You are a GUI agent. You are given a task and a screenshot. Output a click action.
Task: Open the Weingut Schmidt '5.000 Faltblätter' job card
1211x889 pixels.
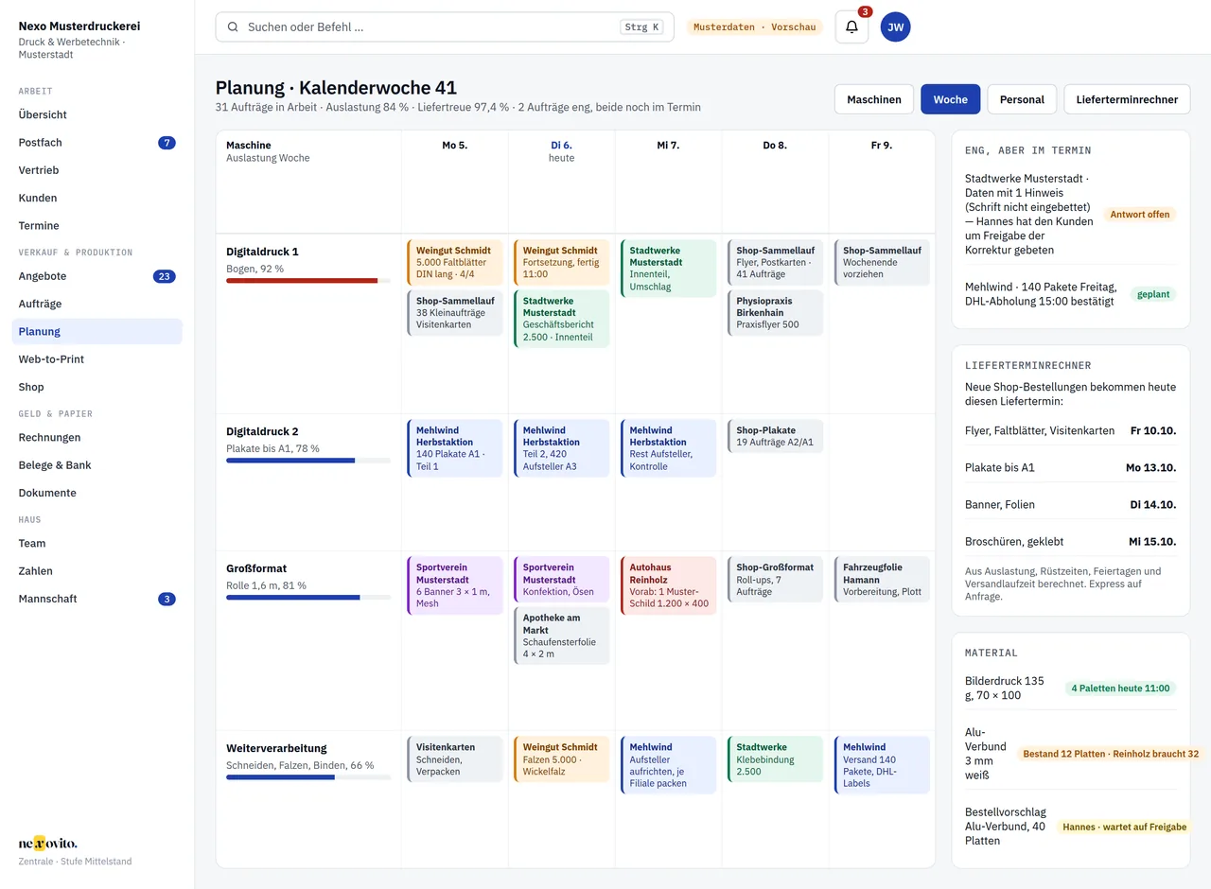point(455,263)
